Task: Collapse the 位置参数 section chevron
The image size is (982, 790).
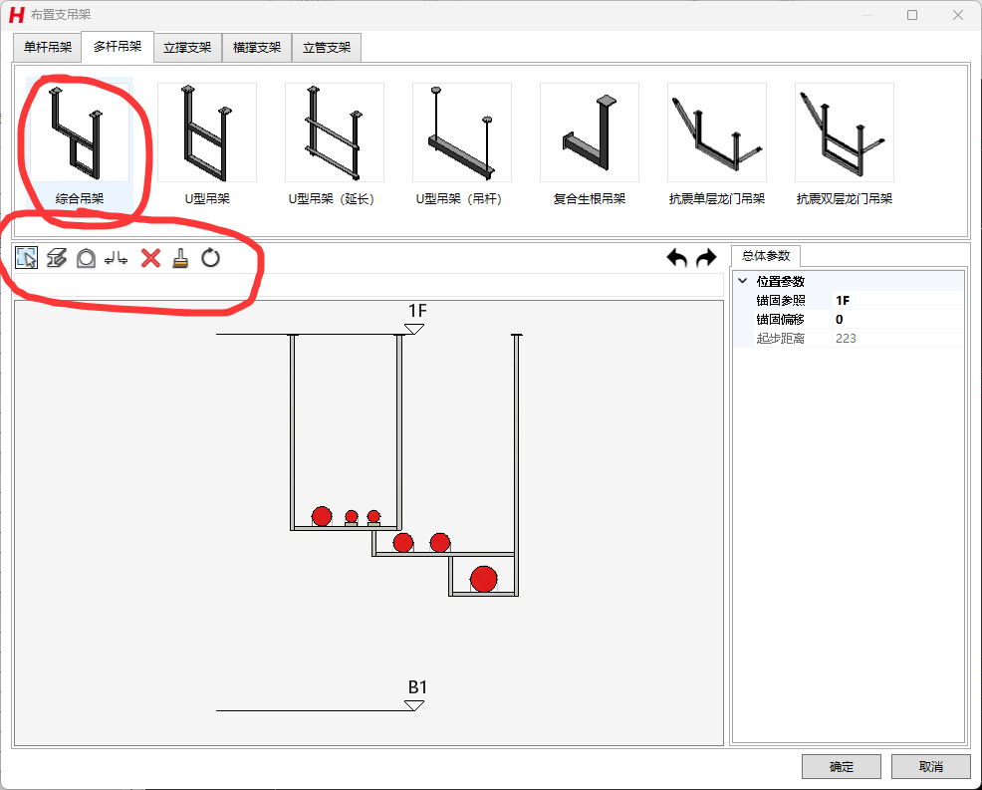Action: point(743,281)
